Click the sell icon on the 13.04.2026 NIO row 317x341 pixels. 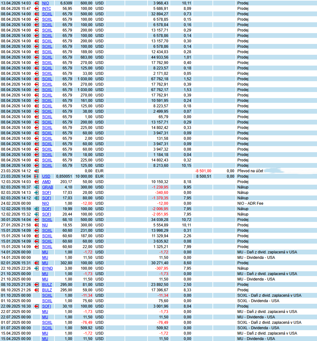[36, 3]
